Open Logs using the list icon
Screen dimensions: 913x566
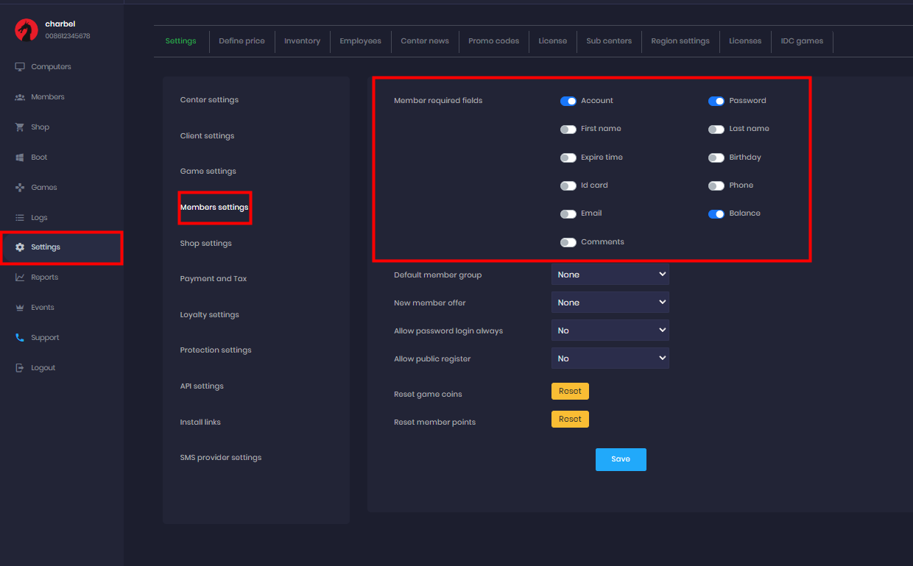point(20,218)
